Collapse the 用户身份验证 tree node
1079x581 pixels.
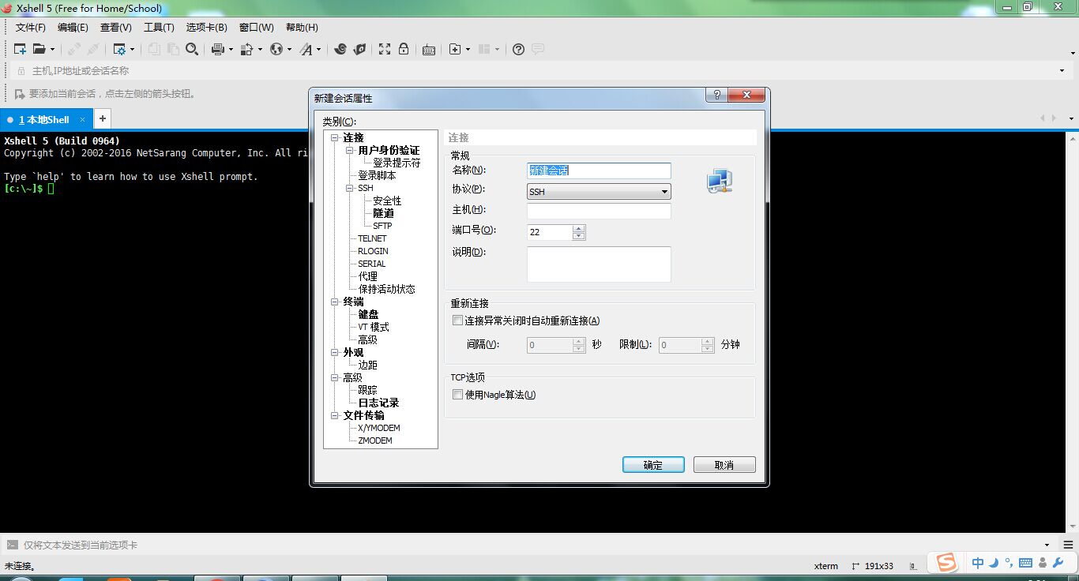350,151
